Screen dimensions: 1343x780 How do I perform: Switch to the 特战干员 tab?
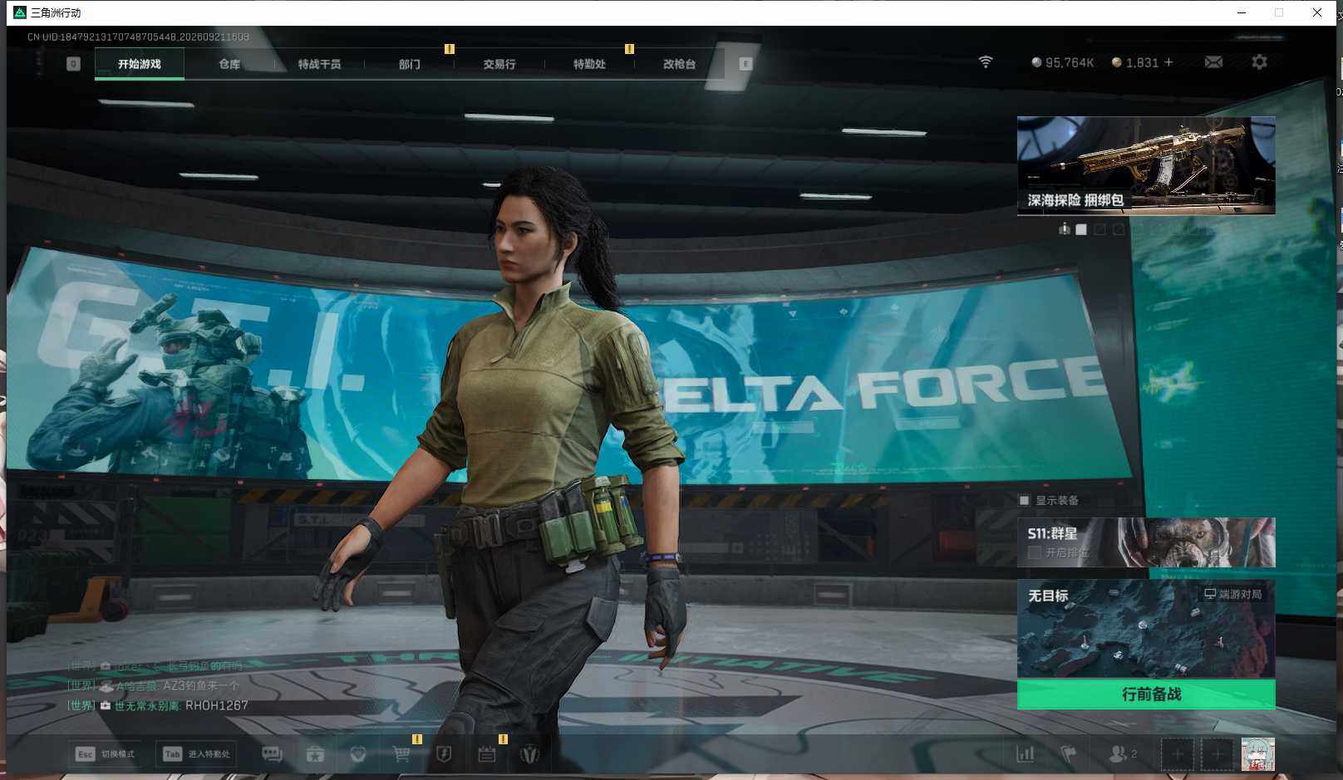point(319,64)
